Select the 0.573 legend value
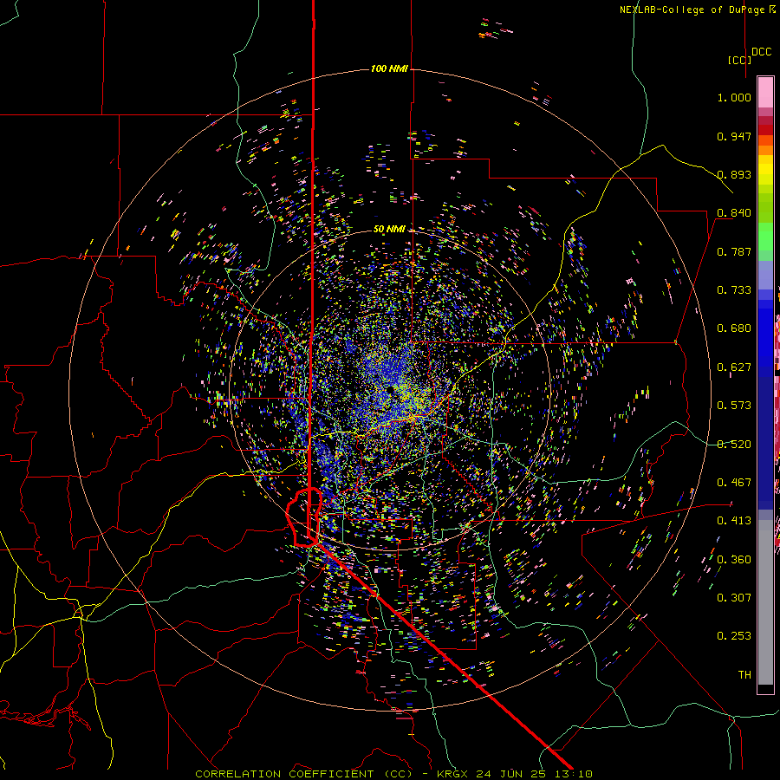 (x=734, y=406)
